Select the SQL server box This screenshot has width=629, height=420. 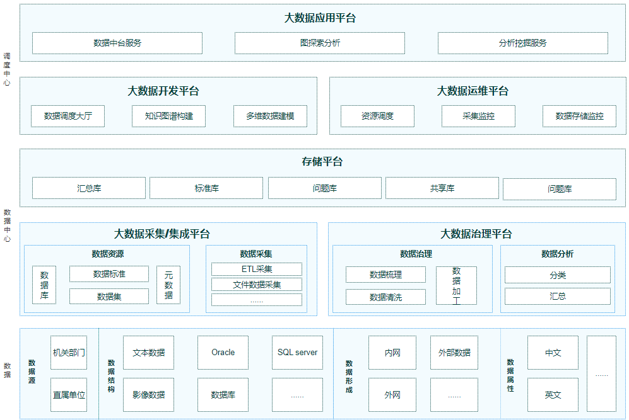point(297,353)
